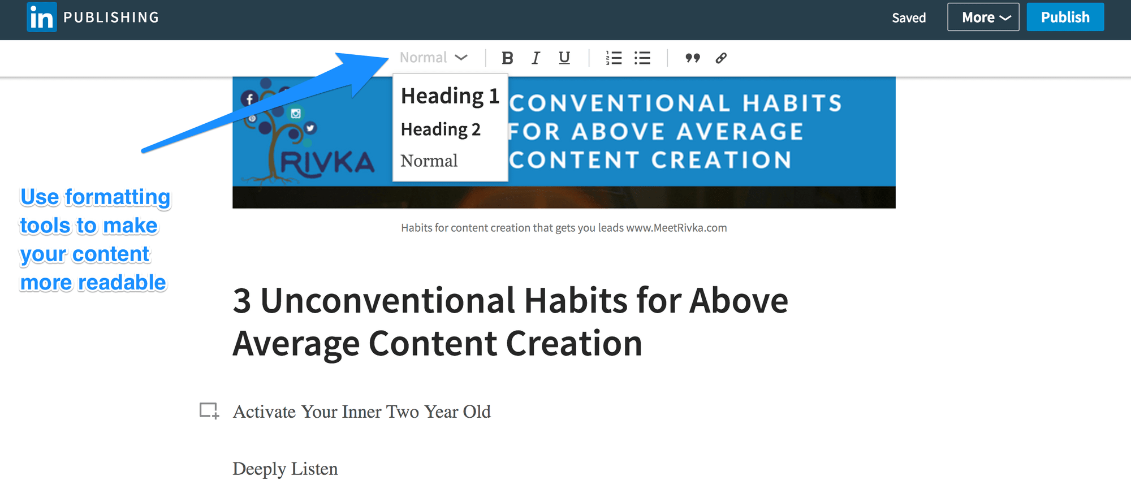Select the article cover image
The height and width of the screenshot is (489, 1131).
(701, 141)
